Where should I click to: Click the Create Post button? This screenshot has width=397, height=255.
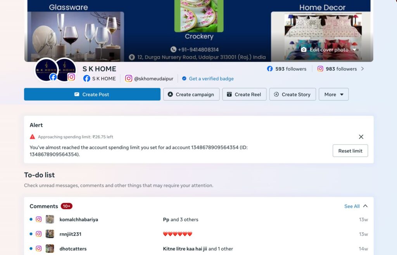click(x=92, y=94)
